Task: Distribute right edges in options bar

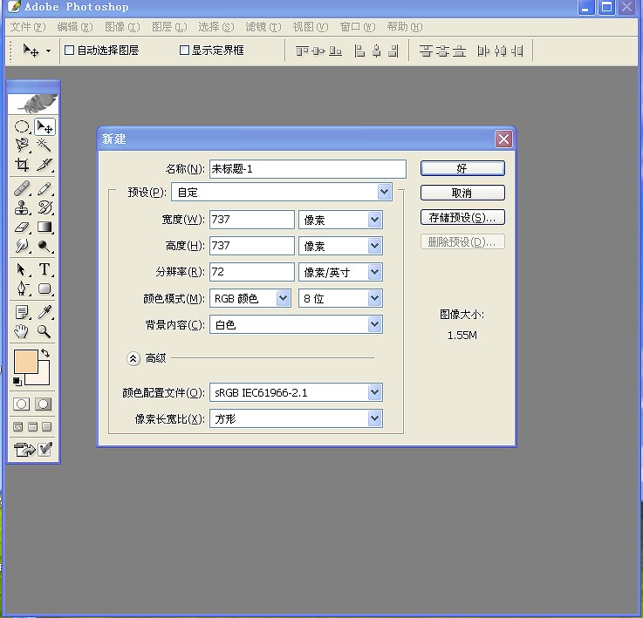Action: [517, 51]
